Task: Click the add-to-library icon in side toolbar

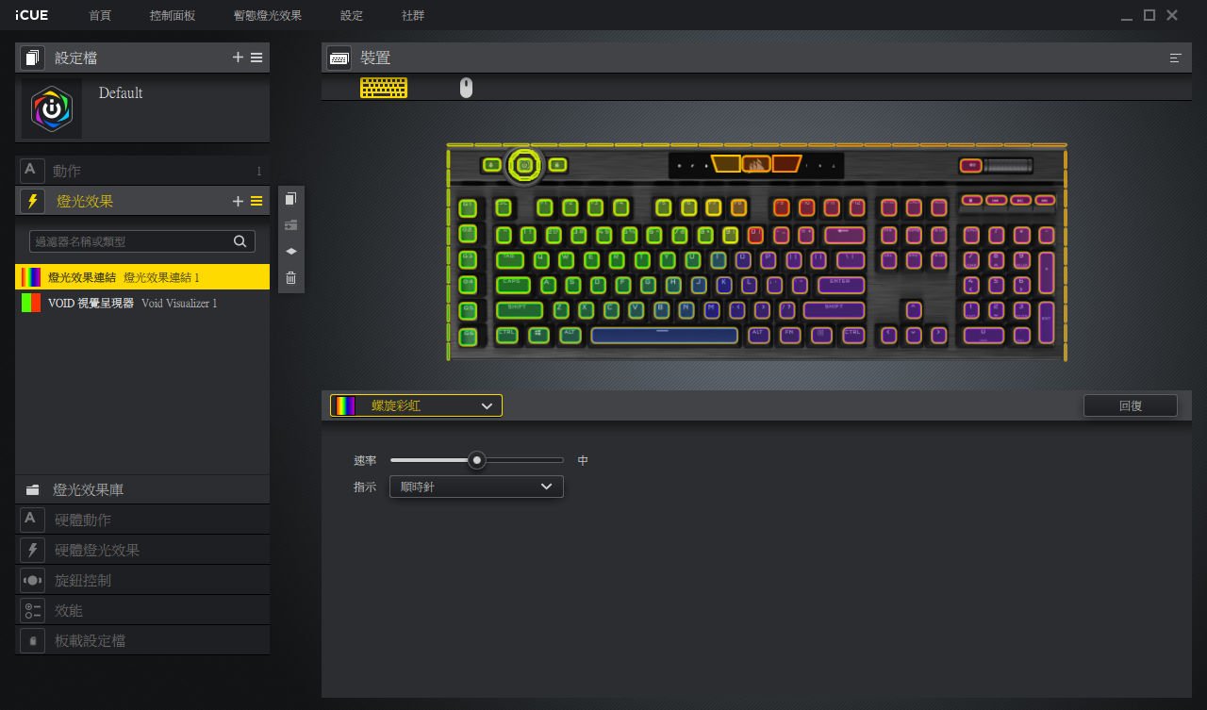Action: 291,225
